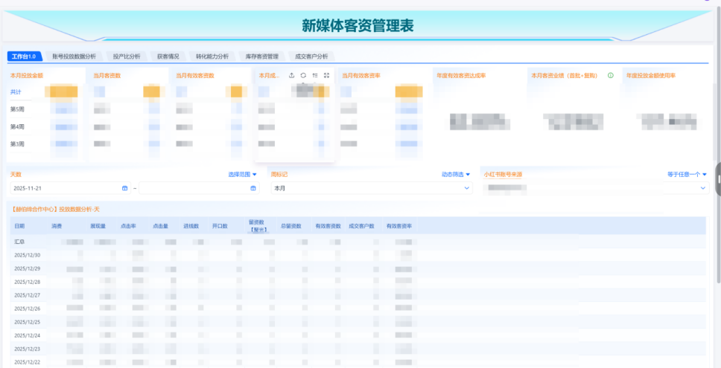Viewport: 721px width, 368px height.
Task: Click the export icon on 本月成 card
Action: pyautogui.click(x=291, y=75)
